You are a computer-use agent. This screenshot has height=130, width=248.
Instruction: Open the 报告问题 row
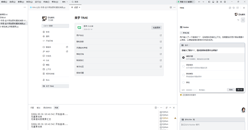click(x=119, y=73)
